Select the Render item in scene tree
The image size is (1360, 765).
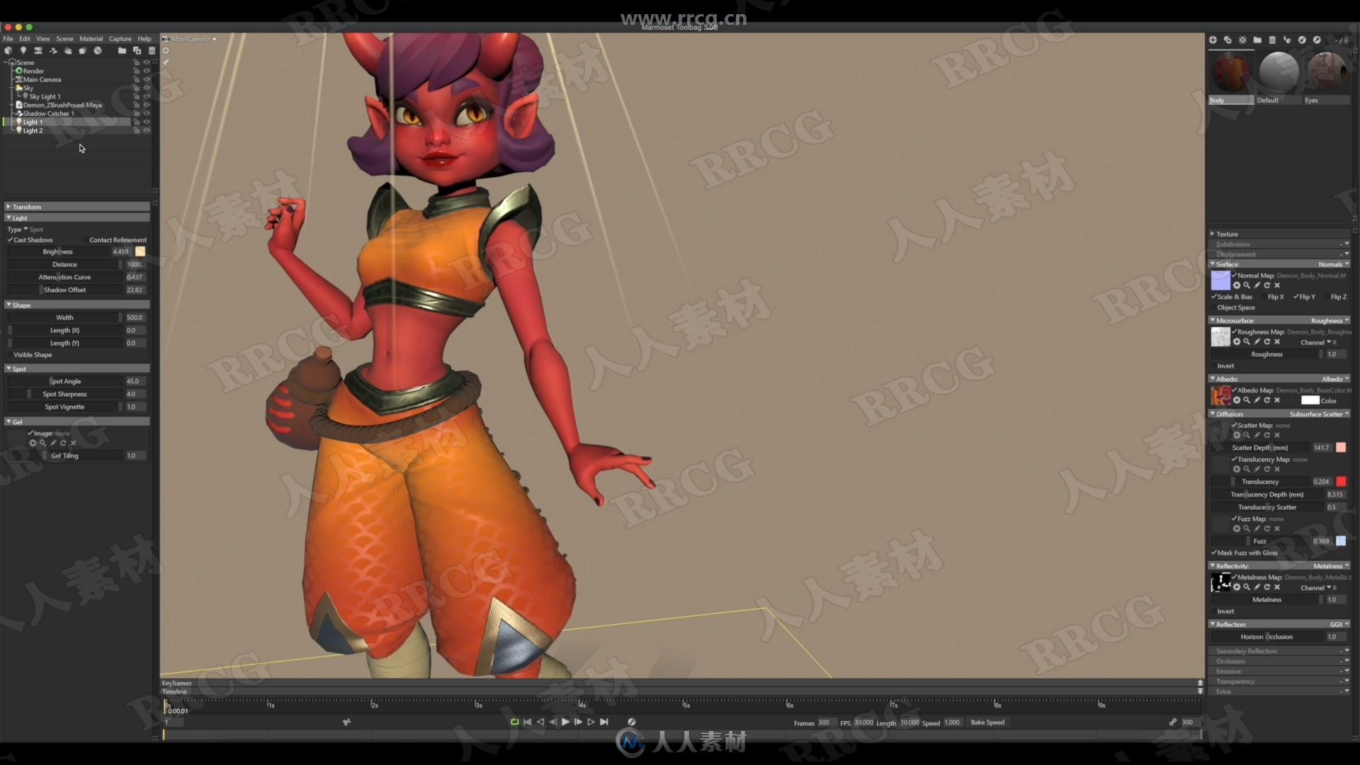(x=33, y=71)
